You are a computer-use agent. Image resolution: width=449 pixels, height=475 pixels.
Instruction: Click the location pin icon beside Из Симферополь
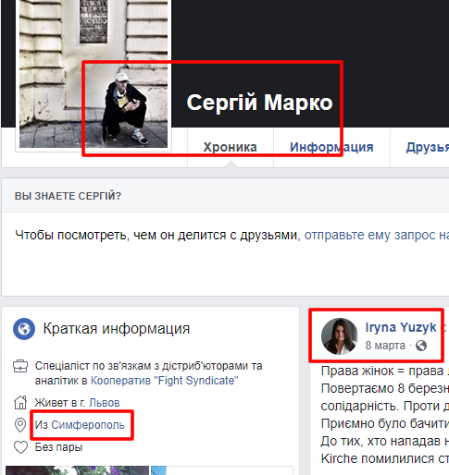pos(20,425)
